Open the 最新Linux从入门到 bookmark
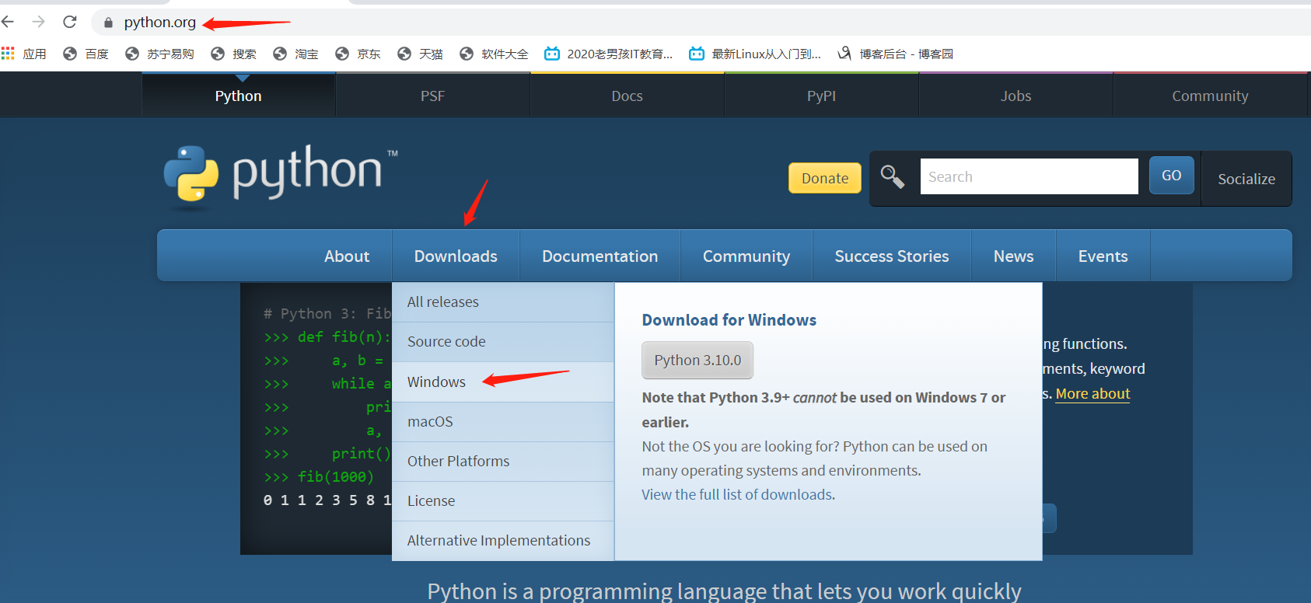This screenshot has height=603, width=1311. pyautogui.click(x=755, y=54)
